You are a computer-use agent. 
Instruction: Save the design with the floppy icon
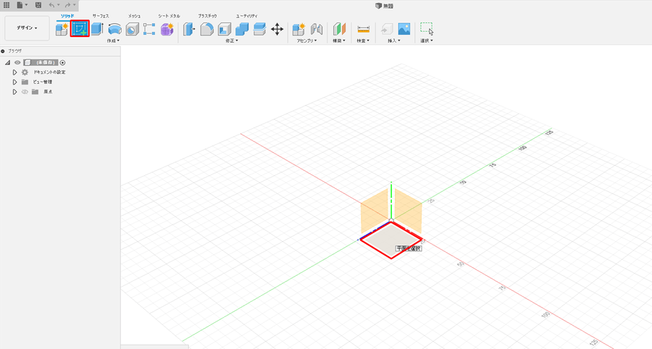(x=38, y=5)
